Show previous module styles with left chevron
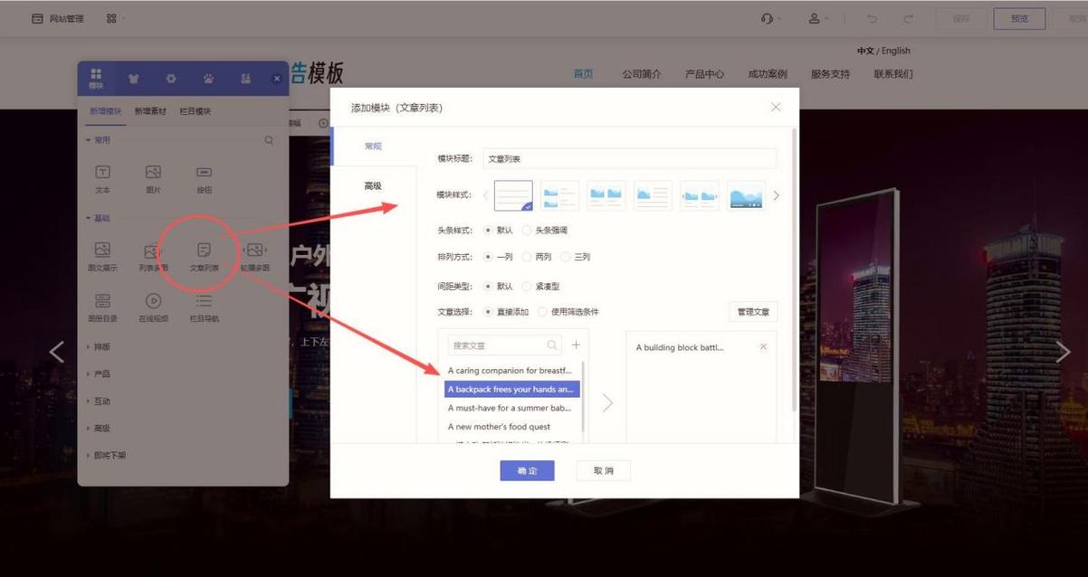Viewport: 1088px width, 577px height. (485, 195)
